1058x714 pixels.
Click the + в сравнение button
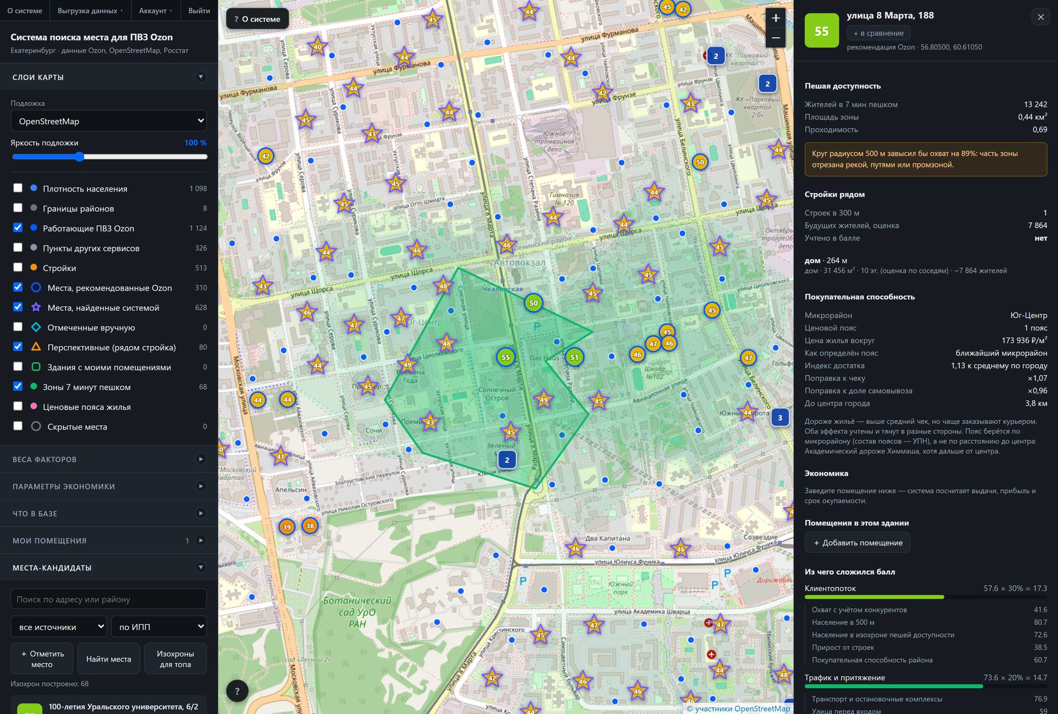pos(879,33)
